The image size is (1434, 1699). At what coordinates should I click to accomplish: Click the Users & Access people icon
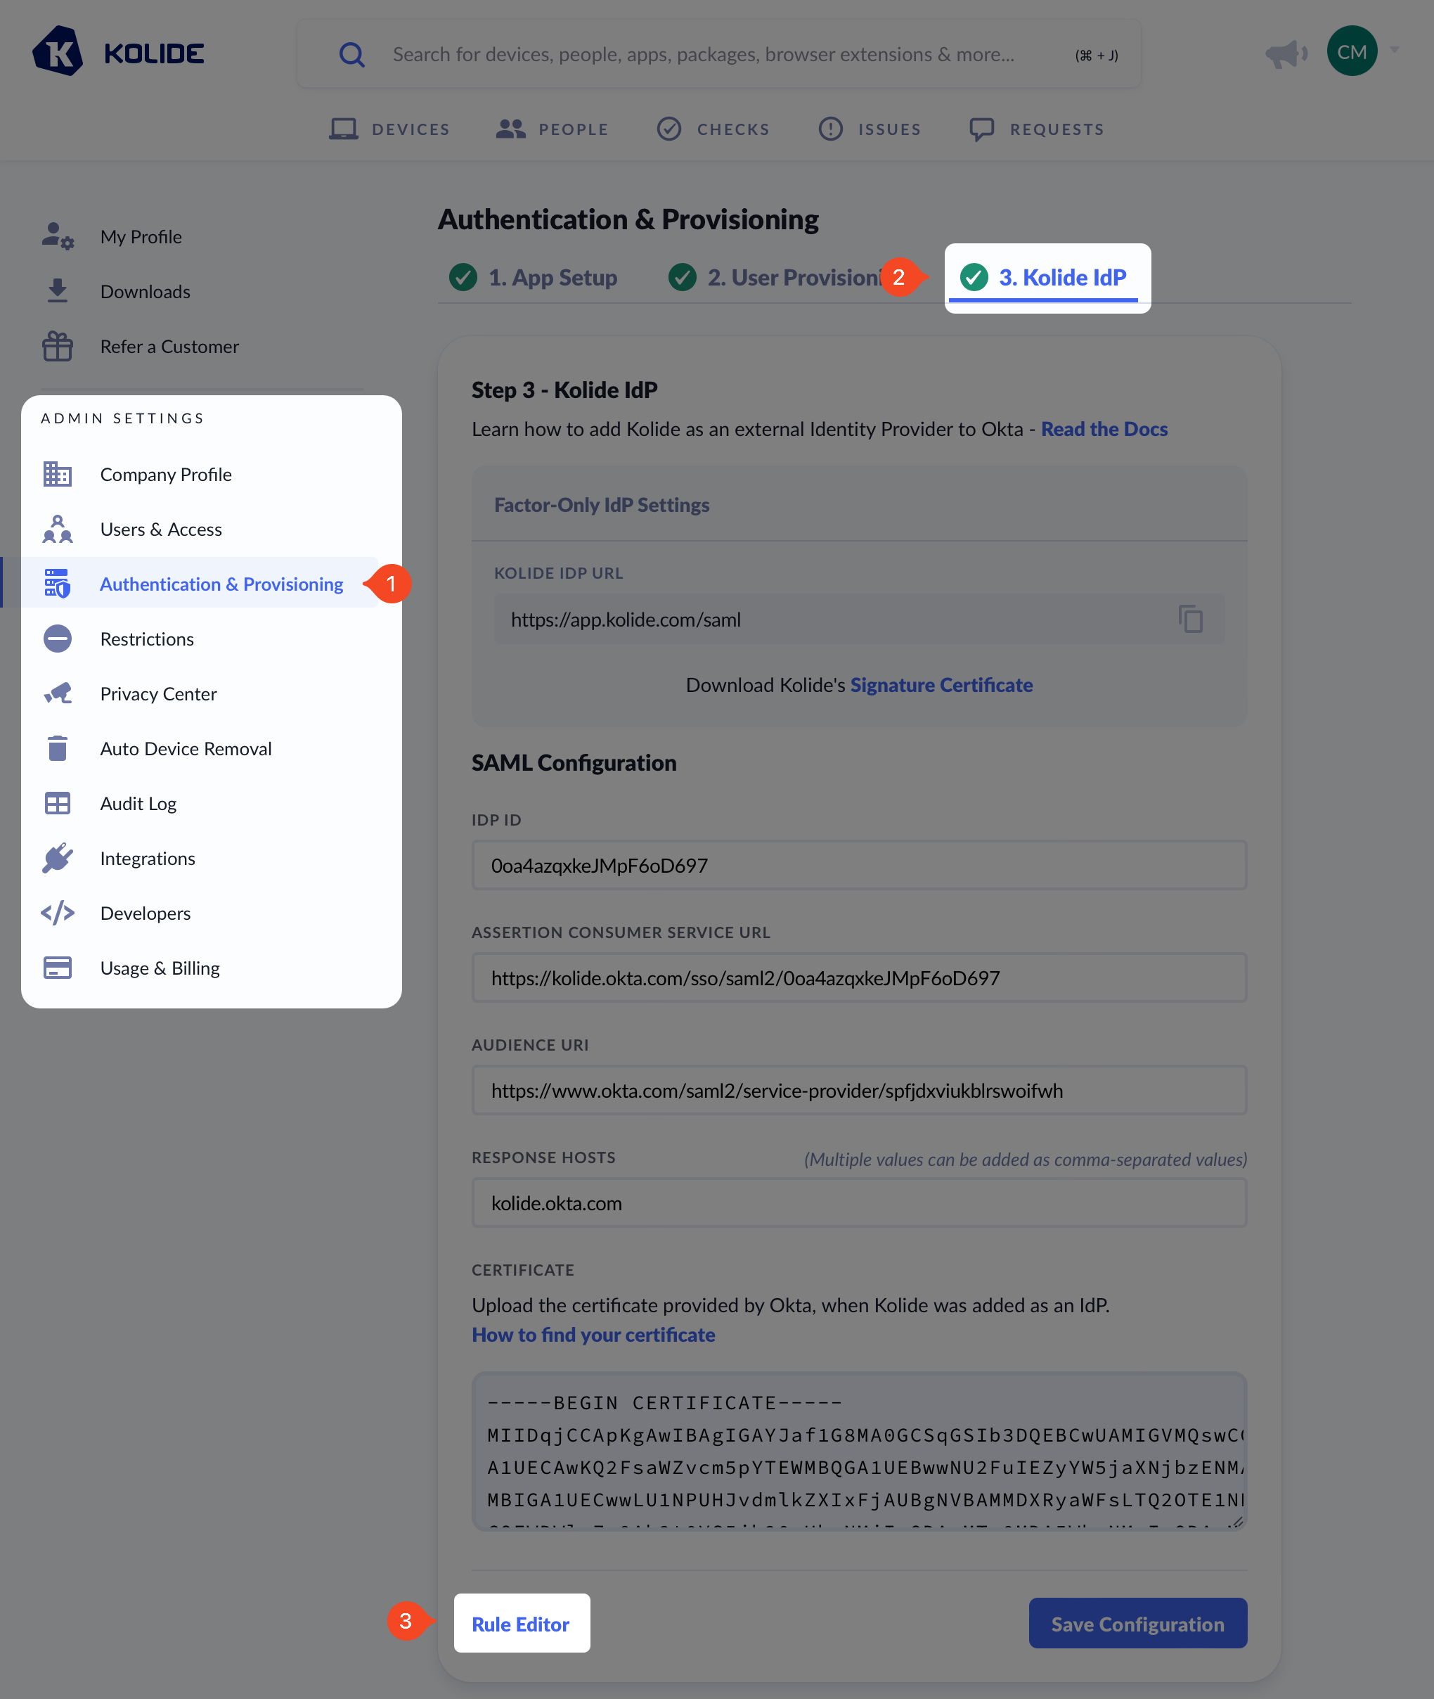[58, 530]
